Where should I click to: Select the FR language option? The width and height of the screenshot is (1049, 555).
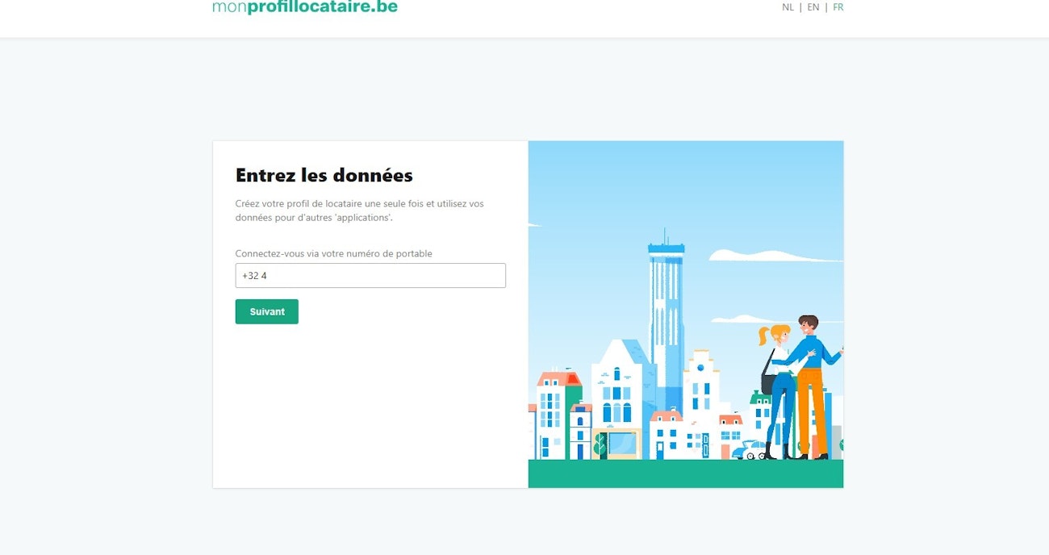[838, 7]
